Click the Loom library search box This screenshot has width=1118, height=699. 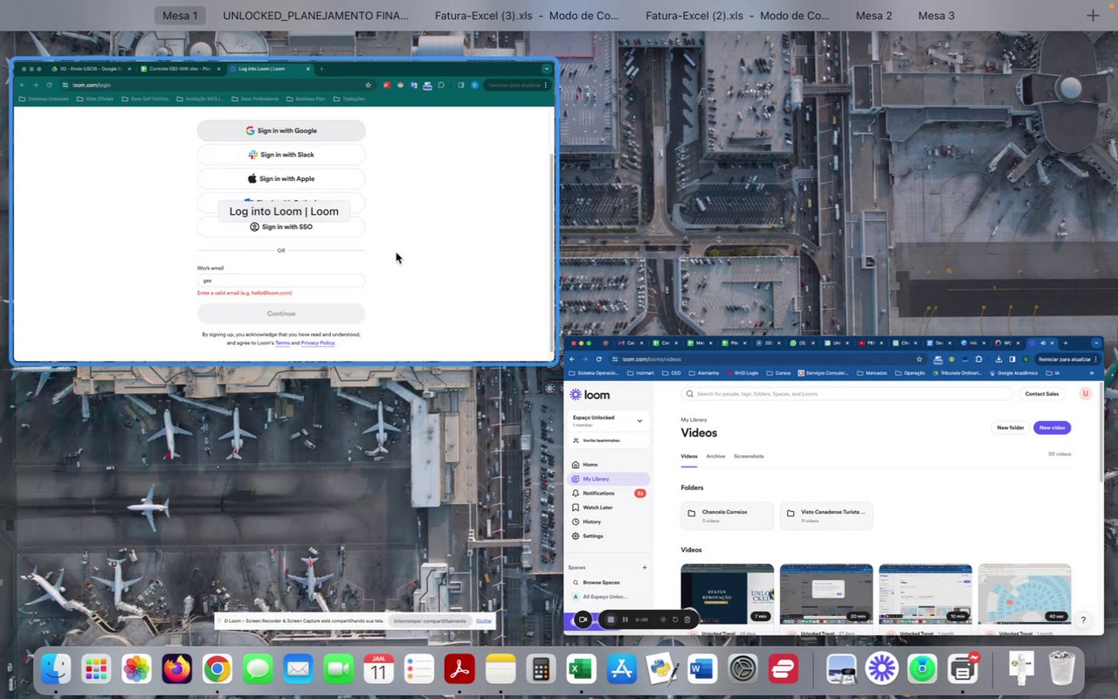845,394
